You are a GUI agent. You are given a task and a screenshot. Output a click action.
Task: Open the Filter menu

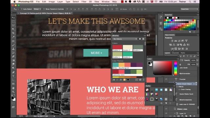[x=84, y=2]
